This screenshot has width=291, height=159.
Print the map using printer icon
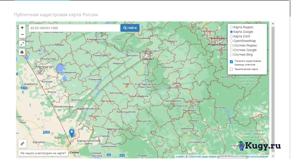pyautogui.click(x=22, y=52)
